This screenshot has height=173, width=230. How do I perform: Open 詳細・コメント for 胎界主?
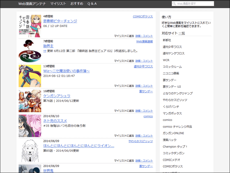pos(144,61)
